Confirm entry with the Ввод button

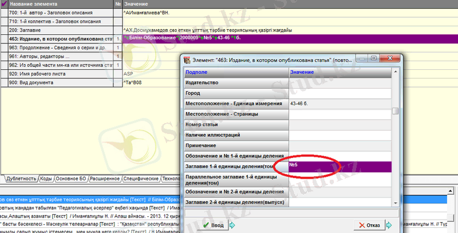tap(213, 225)
